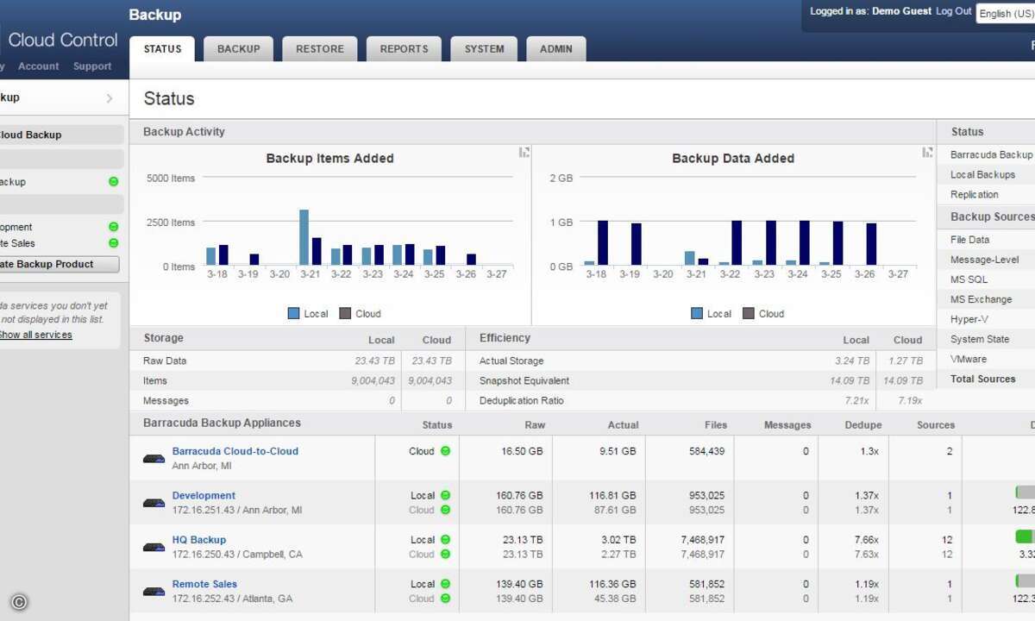Select the SYSTEM tab

tap(484, 49)
